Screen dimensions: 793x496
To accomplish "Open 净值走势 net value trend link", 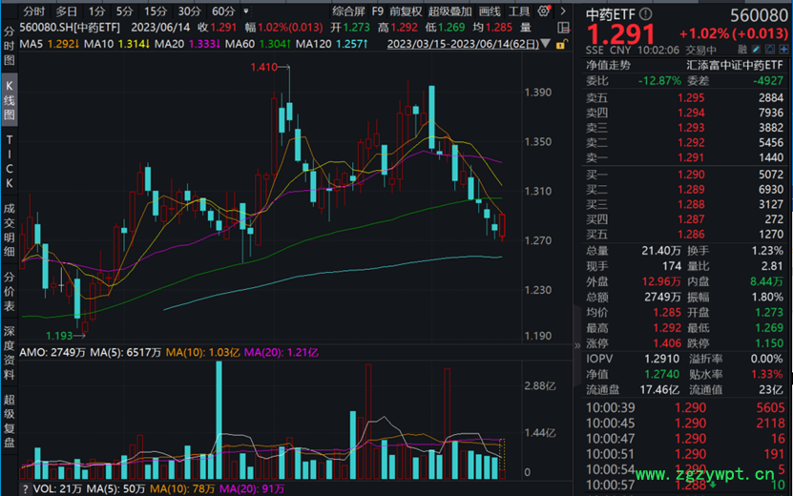I will 608,65.
